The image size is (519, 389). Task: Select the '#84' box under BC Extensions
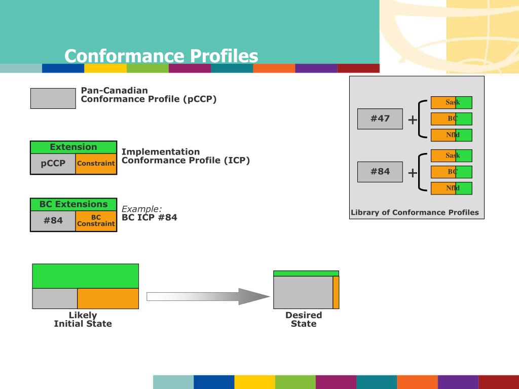[x=53, y=221]
